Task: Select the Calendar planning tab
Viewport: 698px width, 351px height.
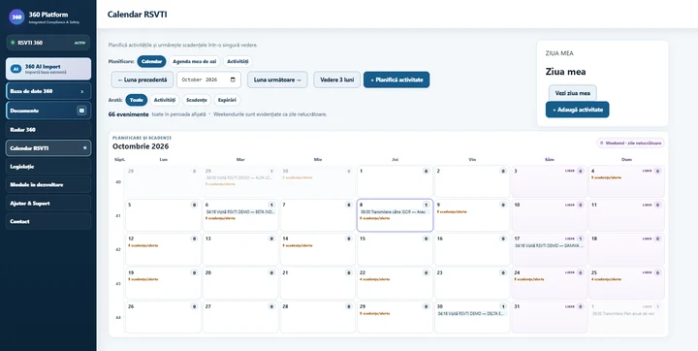Action: tap(151, 61)
